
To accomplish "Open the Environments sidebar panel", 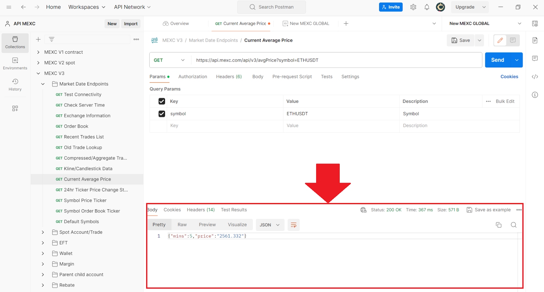I will pyautogui.click(x=15, y=64).
